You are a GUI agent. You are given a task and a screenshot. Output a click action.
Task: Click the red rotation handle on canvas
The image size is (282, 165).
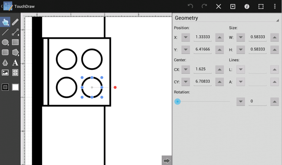pos(115,87)
